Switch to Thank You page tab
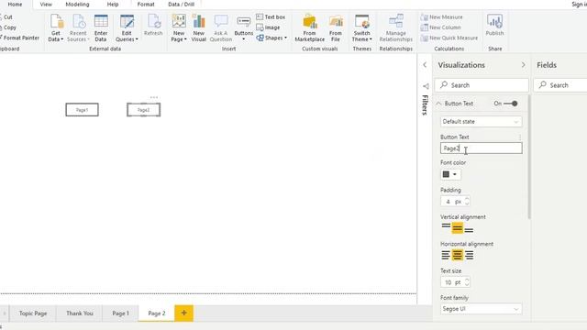 (80, 313)
